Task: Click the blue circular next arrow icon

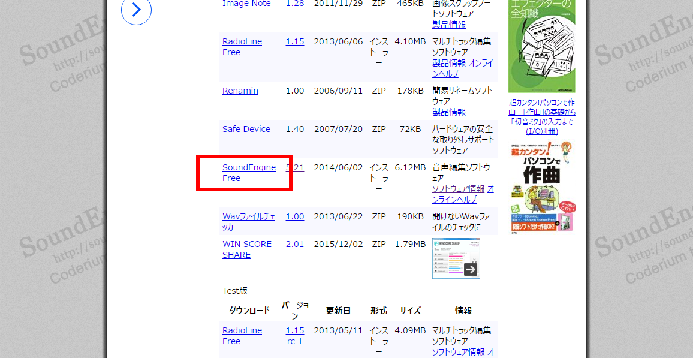Action: pyautogui.click(x=136, y=9)
